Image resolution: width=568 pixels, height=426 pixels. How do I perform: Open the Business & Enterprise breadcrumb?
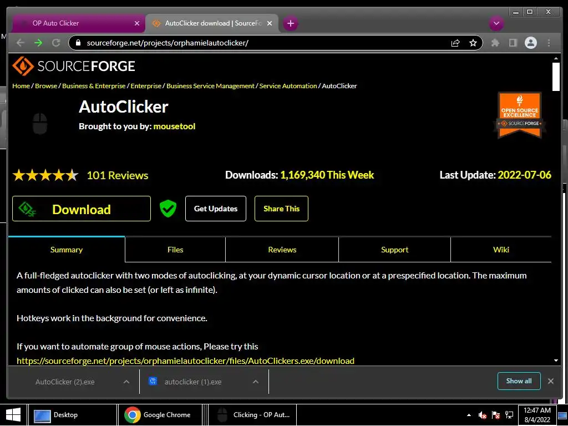(x=94, y=86)
